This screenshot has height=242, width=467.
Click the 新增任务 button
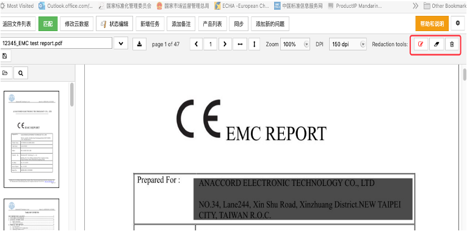[150, 24]
